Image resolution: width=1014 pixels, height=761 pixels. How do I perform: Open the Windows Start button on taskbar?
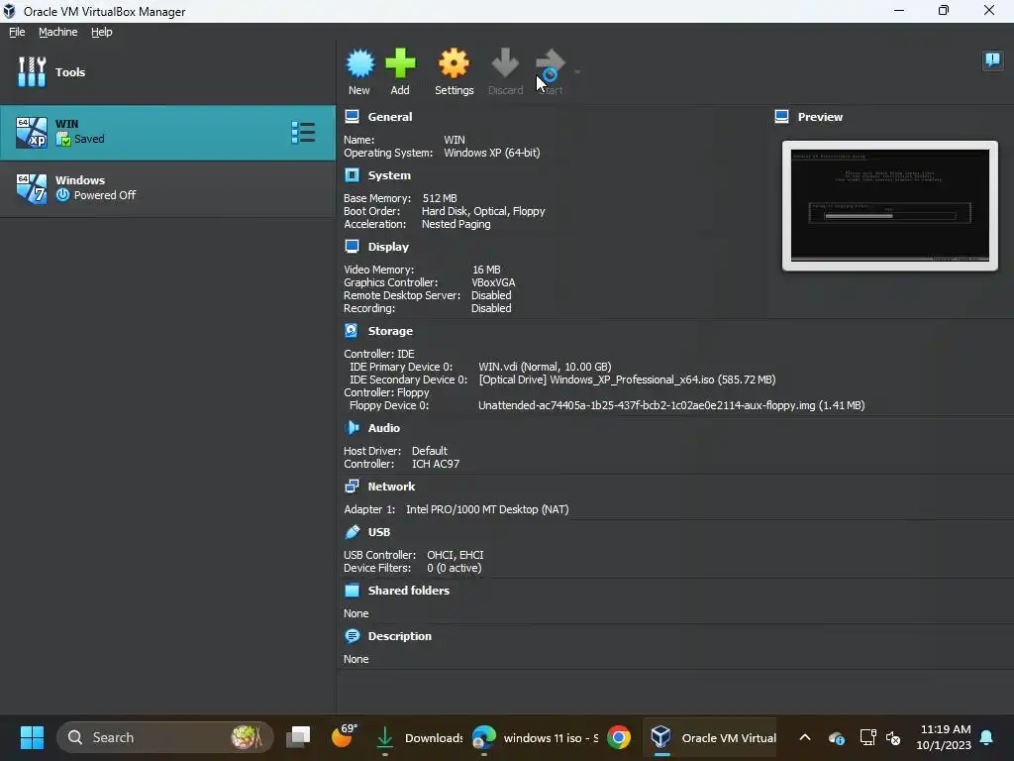(x=32, y=737)
